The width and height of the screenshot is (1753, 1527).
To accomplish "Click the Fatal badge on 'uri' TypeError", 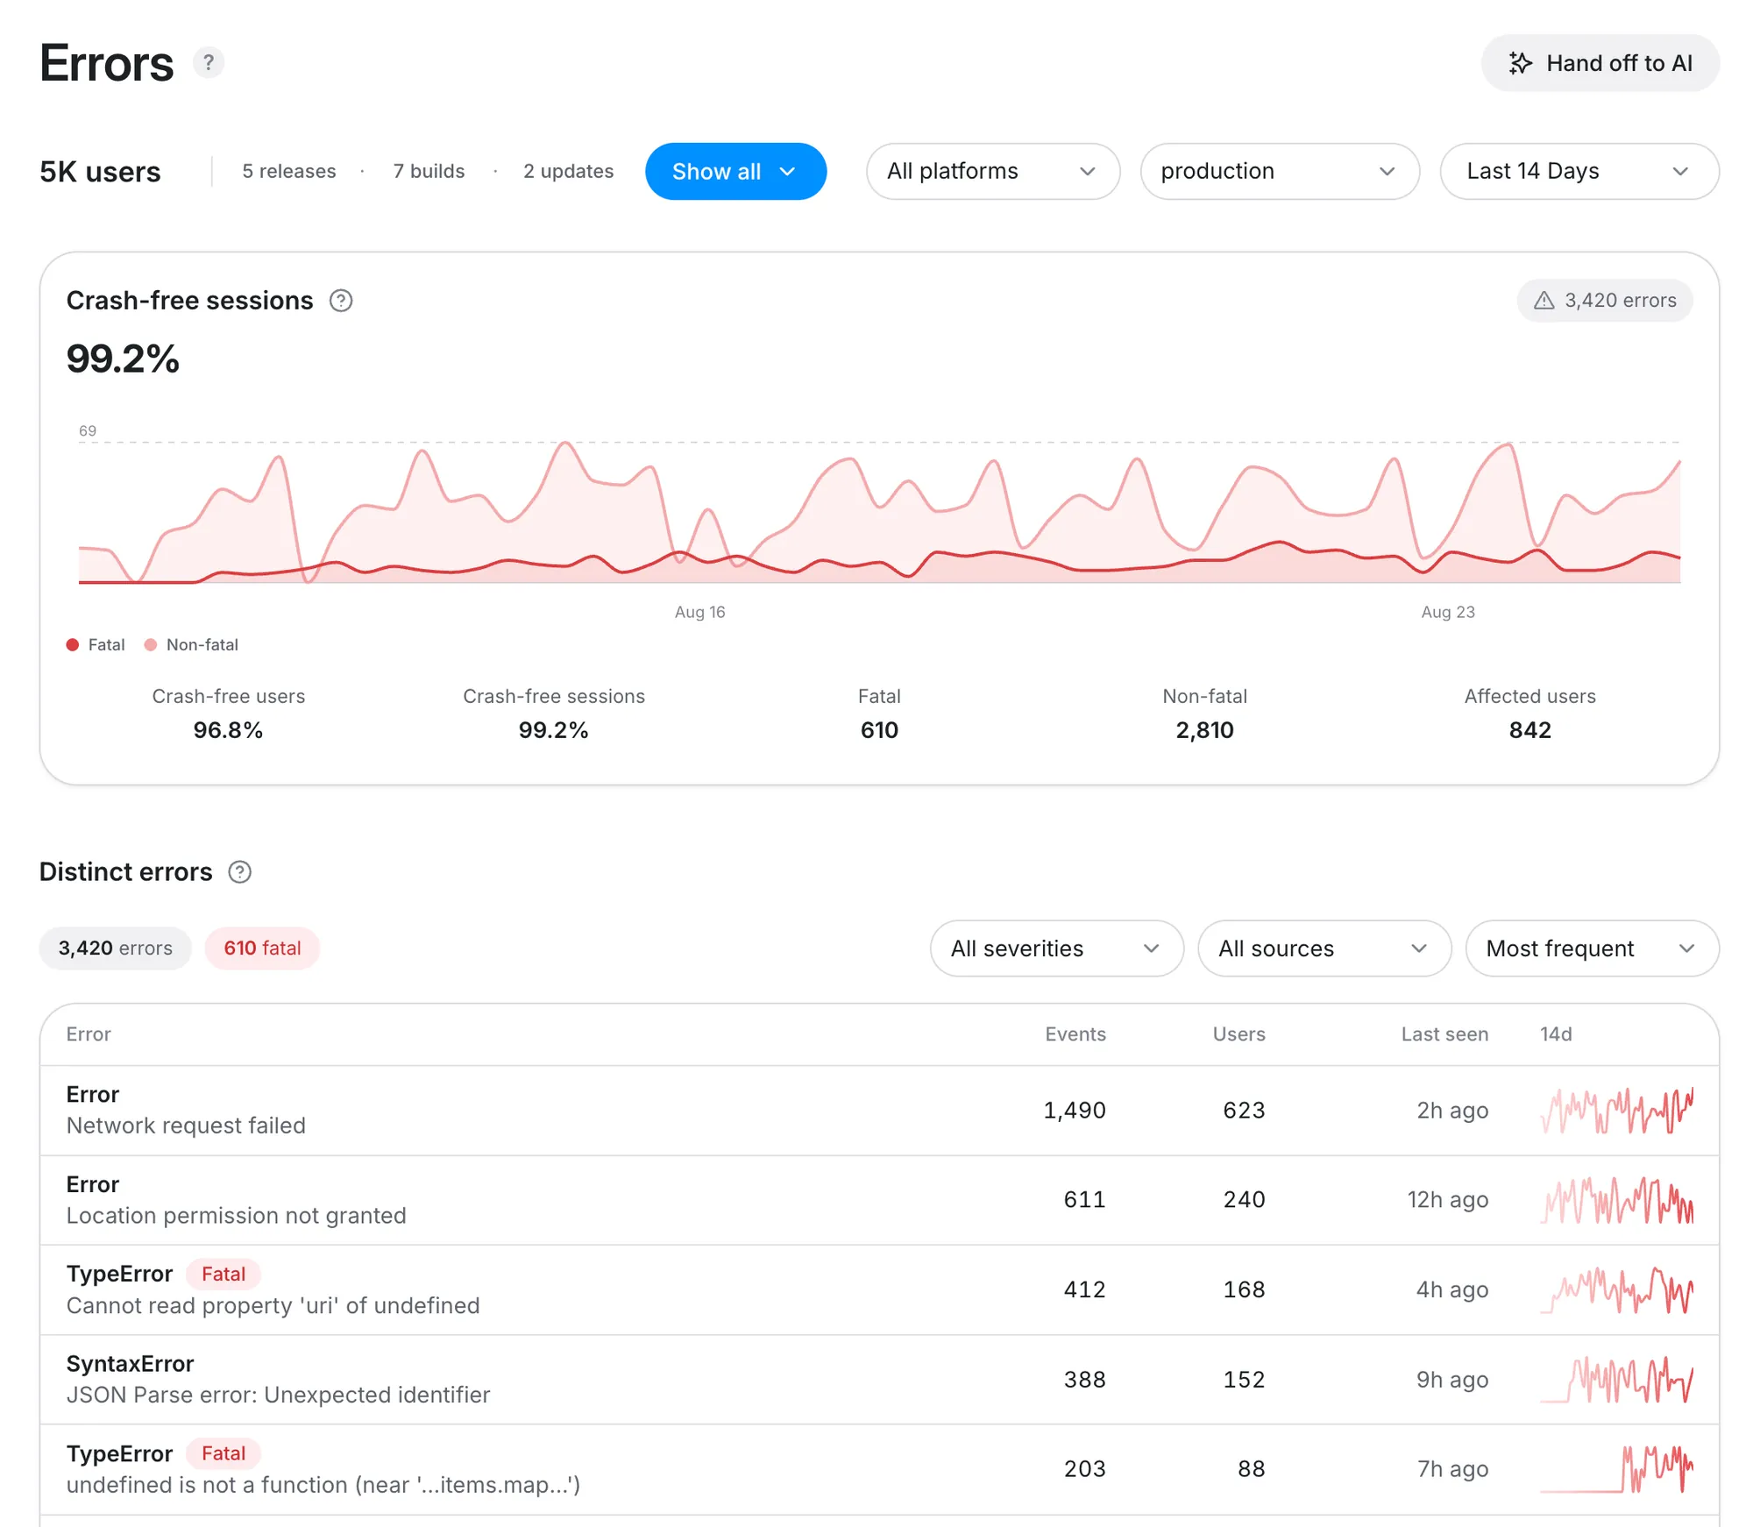I will pyautogui.click(x=224, y=1275).
